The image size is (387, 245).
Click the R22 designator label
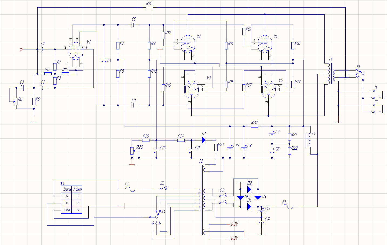click(294, 148)
